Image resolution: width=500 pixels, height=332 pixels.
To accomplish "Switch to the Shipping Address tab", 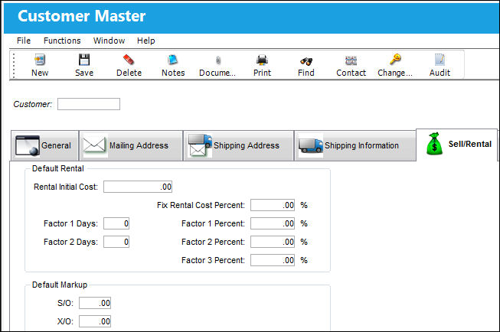I will [239, 145].
